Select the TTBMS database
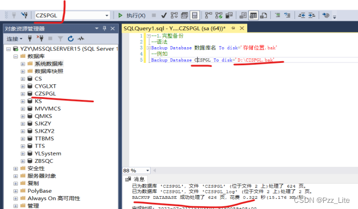 click(44, 139)
